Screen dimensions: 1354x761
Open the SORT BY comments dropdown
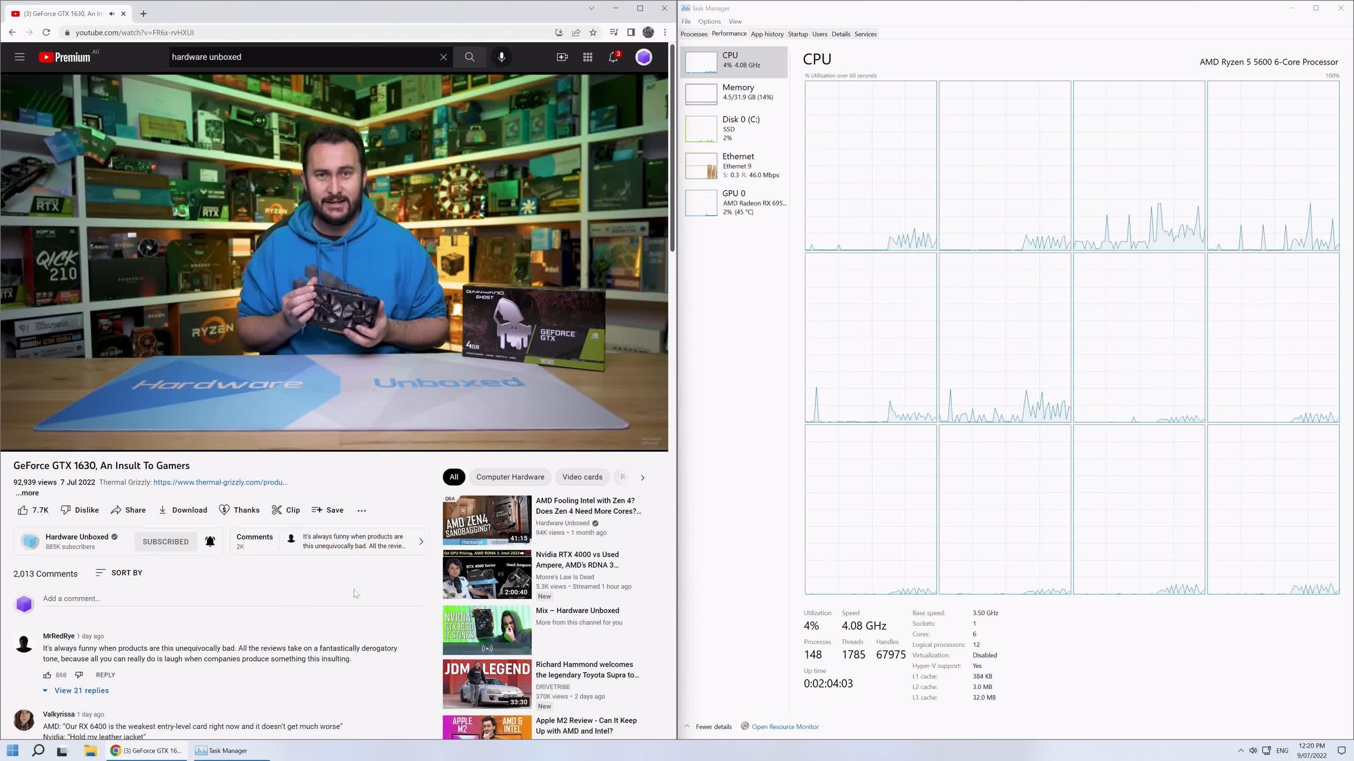click(119, 573)
